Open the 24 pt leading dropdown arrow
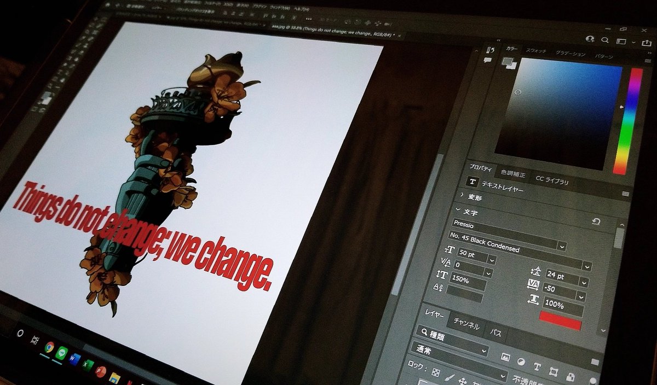Image resolution: width=657 pixels, height=385 pixels. (x=584, y=283)
